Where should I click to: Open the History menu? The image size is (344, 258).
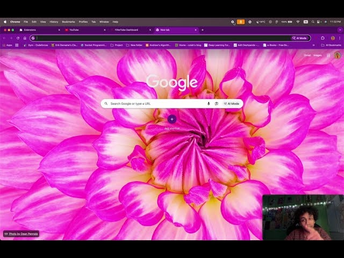54,22
